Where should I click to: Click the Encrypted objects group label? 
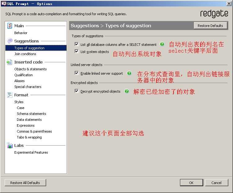84,83
